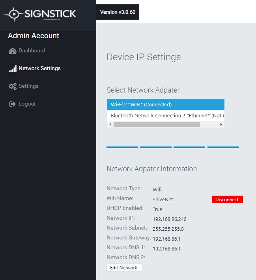Select the Logout menu item
The image size is (256, 280).
coord(27,104)
